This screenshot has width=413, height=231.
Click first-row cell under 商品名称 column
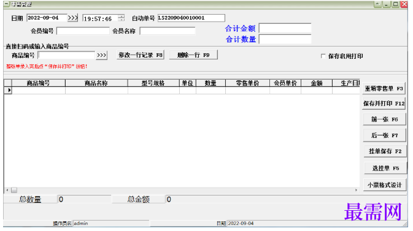tap(96, 90)
